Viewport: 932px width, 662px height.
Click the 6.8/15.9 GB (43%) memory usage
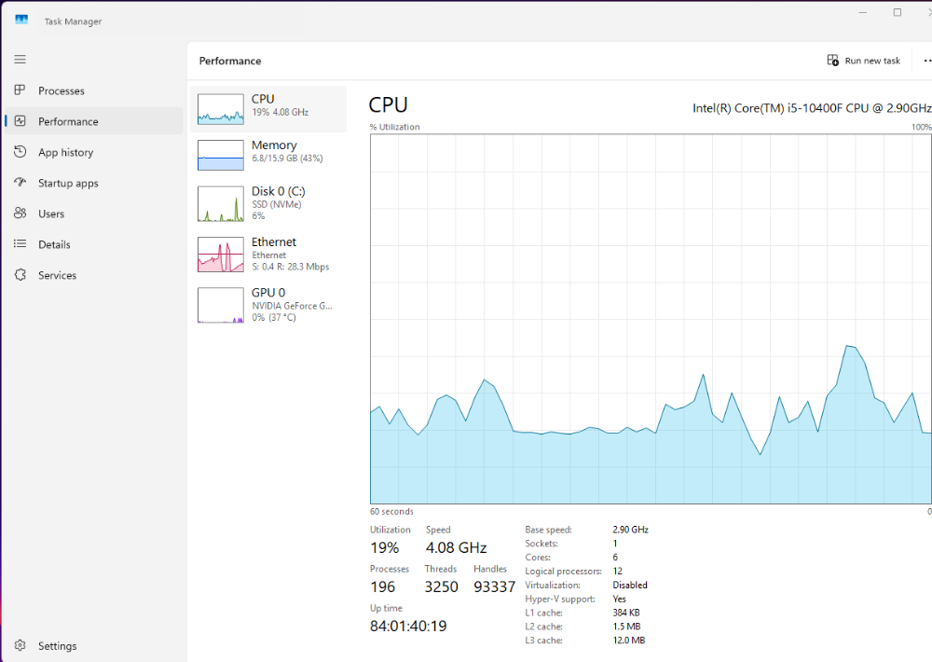[287, 159]
